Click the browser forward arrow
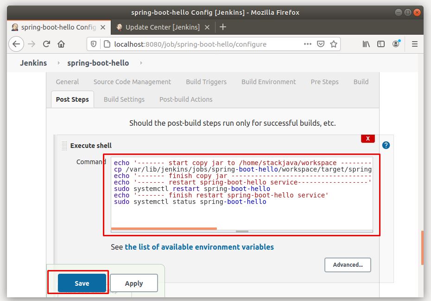 32,44
